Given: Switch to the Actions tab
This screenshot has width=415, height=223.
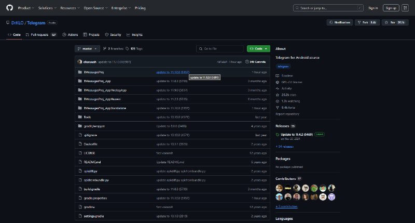Looking at the screenshot, I should click(x=70, y=35).
